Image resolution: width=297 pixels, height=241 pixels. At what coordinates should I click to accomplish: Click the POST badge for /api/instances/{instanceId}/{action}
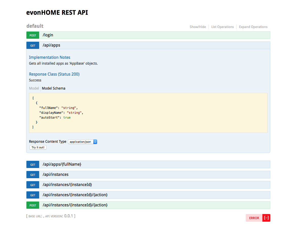point(33,205)
